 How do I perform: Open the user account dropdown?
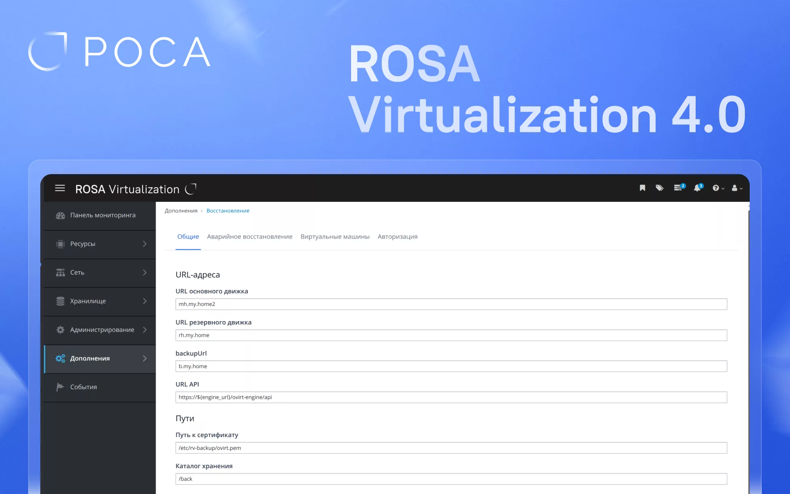pos(736,188)
